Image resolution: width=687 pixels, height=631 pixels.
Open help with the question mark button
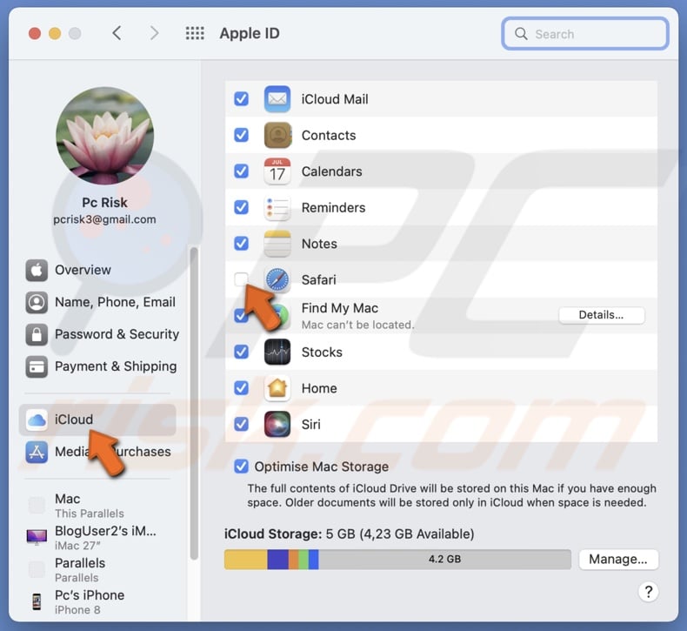tap(648, 592)
